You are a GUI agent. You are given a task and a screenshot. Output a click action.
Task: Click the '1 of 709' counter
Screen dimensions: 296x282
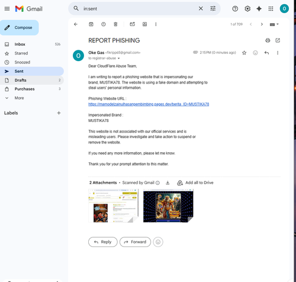[236, 24]
